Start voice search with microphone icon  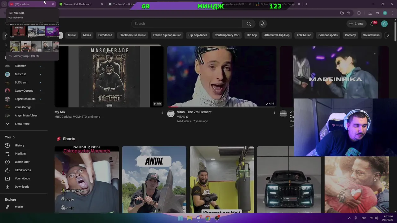263,24
